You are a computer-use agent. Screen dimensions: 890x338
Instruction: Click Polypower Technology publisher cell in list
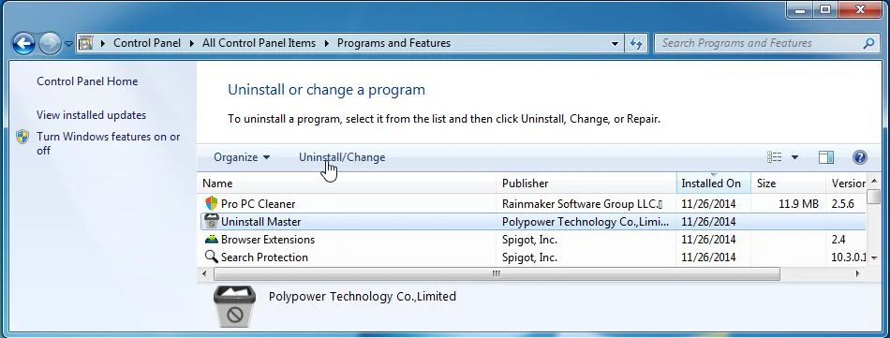tap(586, 222)
